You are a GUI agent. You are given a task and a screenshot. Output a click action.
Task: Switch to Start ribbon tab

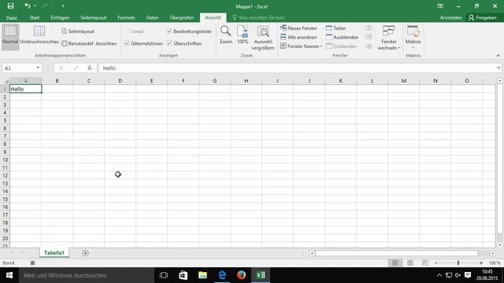point(35,17)
